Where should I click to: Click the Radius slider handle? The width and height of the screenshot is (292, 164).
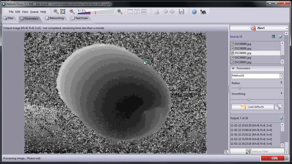240,88
